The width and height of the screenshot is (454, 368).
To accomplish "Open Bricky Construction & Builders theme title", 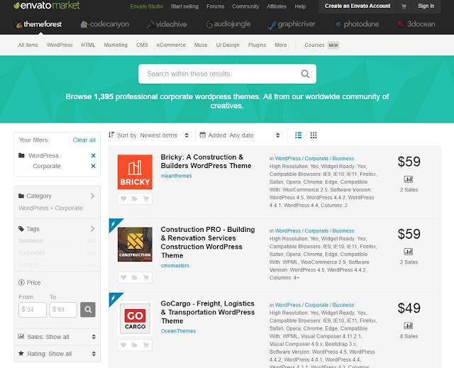I will pyautogui.click(x=206, y=162).
